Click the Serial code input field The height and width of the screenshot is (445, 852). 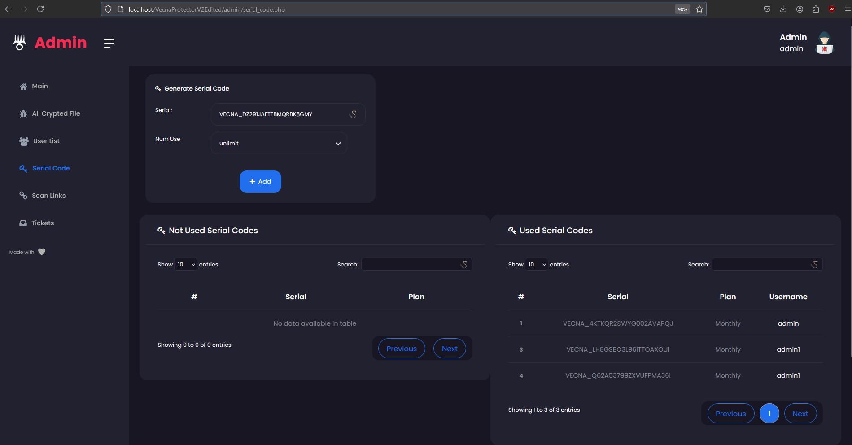(288, 114)
